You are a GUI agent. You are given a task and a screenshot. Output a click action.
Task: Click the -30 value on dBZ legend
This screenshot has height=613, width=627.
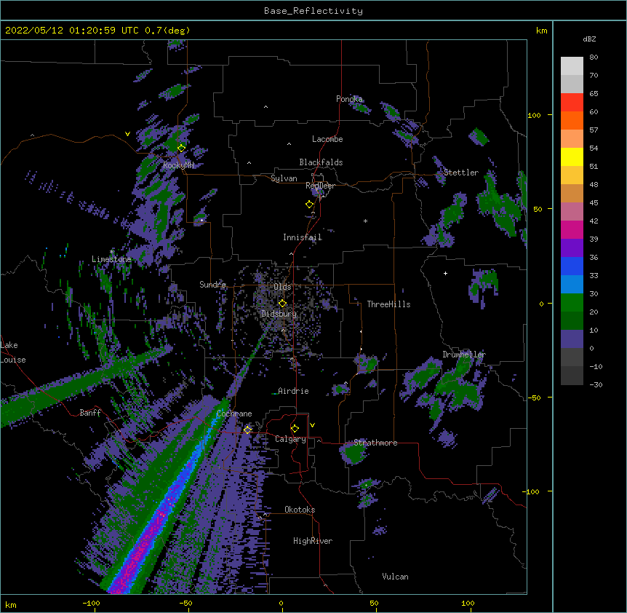pos(596,385)
